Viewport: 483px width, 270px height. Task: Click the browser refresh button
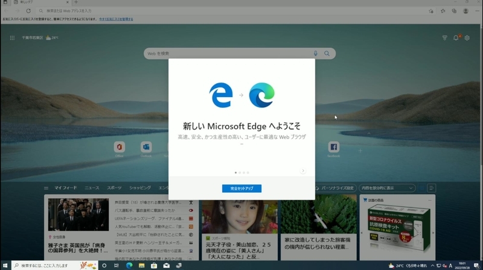(28, 11)
